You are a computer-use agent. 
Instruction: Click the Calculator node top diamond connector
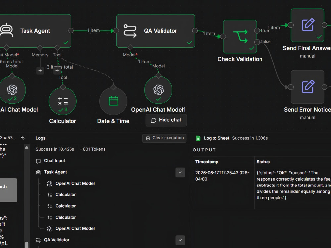pyautogui.click(x=63, y=87)
